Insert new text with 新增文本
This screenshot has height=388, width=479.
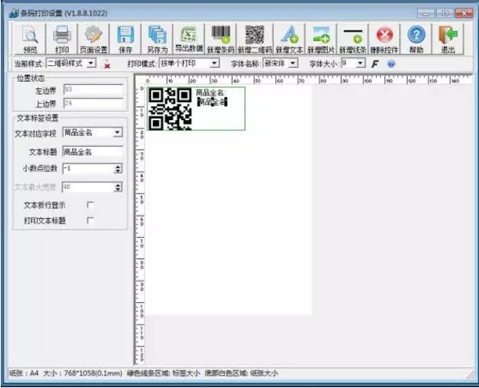pos(289,38)
